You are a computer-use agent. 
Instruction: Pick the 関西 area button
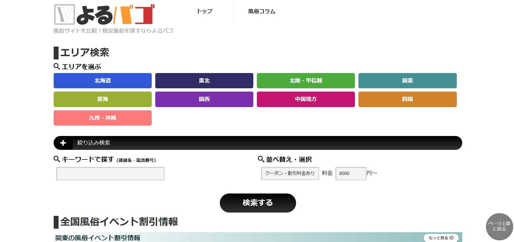[204, 99]
